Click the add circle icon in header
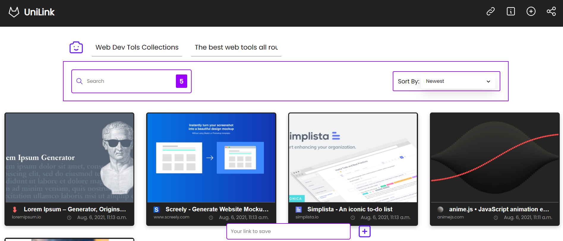The width and height of the screenshot is (563, 241). 531,11
